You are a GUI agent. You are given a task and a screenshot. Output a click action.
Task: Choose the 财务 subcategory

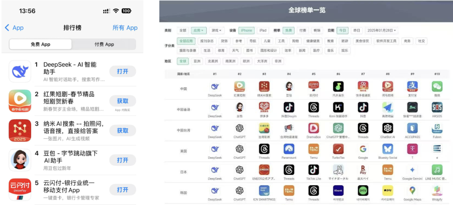(x=224, y=41)
